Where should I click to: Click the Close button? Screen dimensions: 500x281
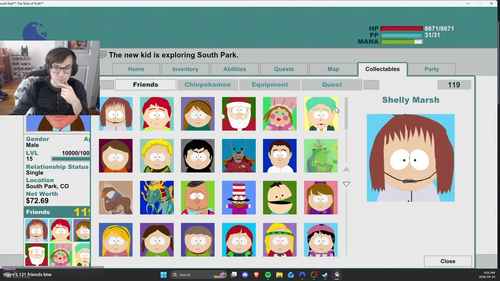click(x=448, y=261)
